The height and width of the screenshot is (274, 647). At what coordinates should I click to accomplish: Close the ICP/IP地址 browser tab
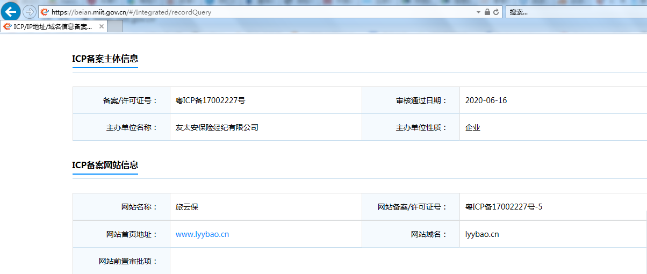point(101,26)
